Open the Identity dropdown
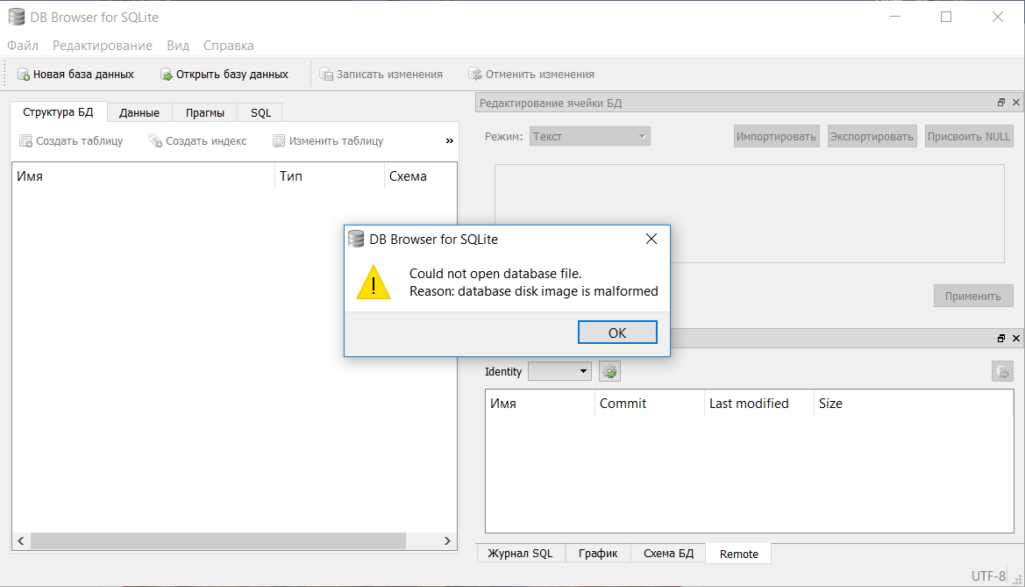 pos(559,372)
